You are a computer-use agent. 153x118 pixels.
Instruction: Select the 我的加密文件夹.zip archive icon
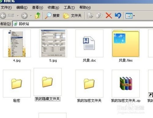pyautogui.click(x=126, y=84)
